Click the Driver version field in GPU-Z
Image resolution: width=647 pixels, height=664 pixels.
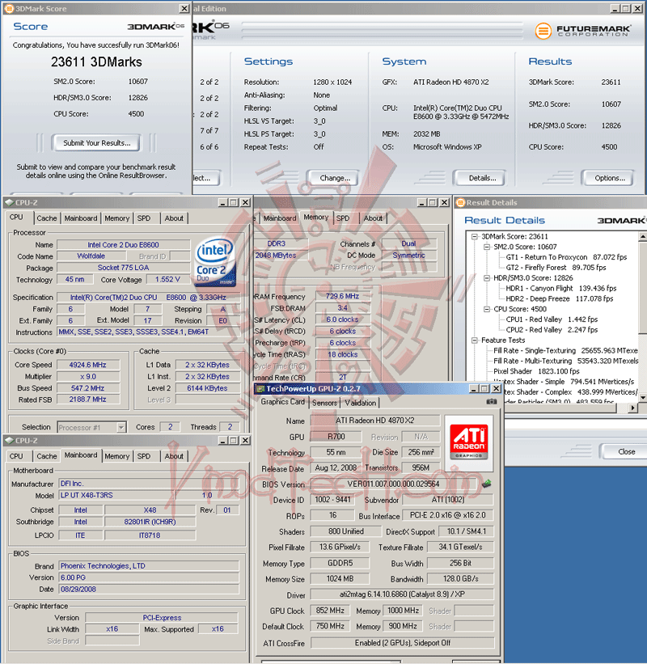pos(402,594)
